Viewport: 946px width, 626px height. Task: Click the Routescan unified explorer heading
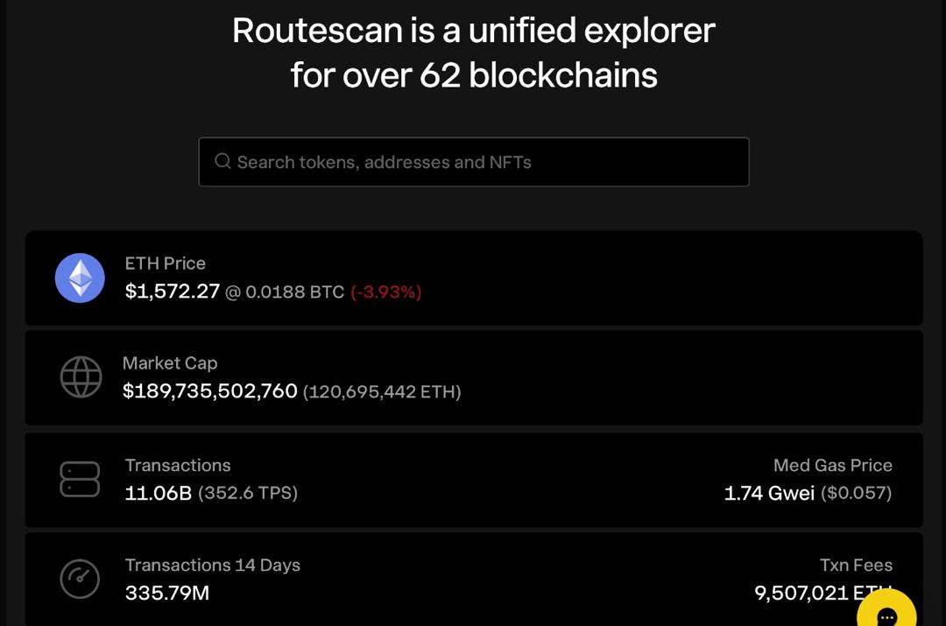coord(474,53)
